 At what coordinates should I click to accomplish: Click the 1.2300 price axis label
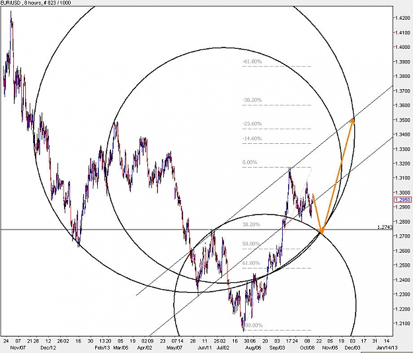pos(402,294)
